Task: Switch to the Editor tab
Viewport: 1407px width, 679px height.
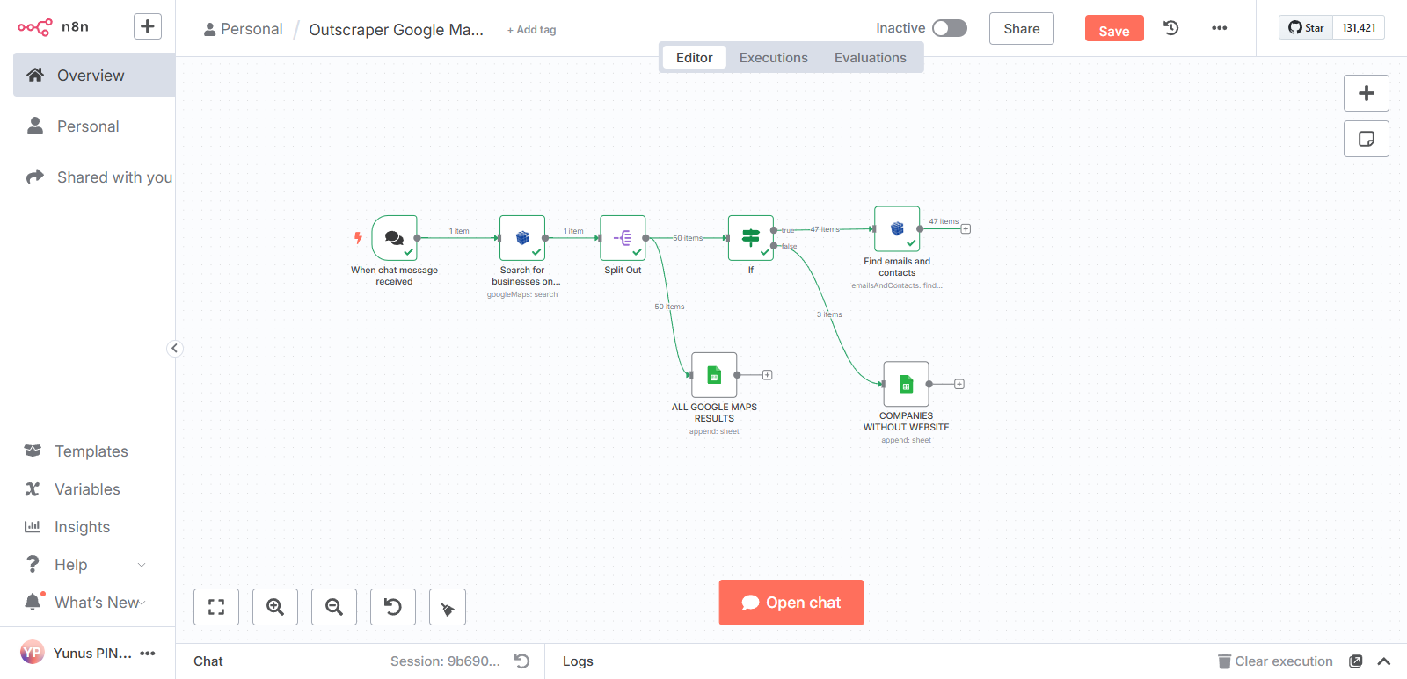Action: click(x=695, y=58)
